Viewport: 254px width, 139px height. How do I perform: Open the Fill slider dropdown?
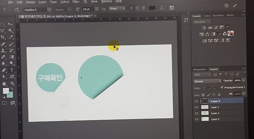click(244, 94)
